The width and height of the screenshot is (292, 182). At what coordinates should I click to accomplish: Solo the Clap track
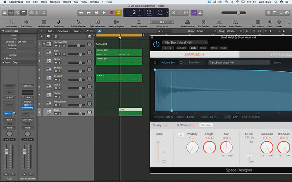tap(59, 114)
